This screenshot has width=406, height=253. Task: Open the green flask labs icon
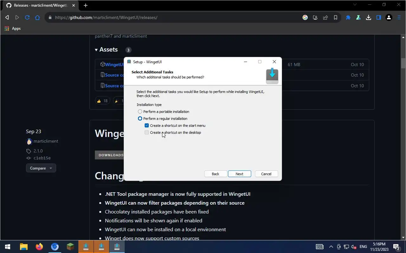(x=358, y=17)
